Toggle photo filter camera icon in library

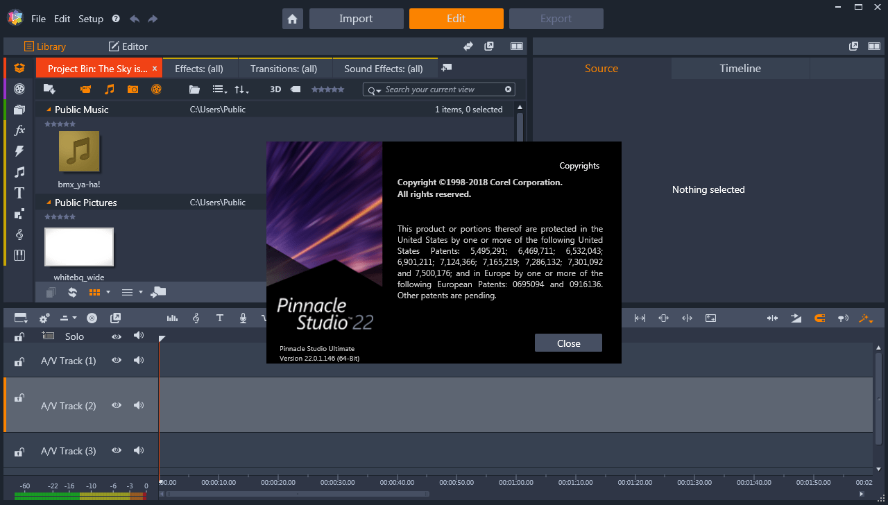coord(133,89)
